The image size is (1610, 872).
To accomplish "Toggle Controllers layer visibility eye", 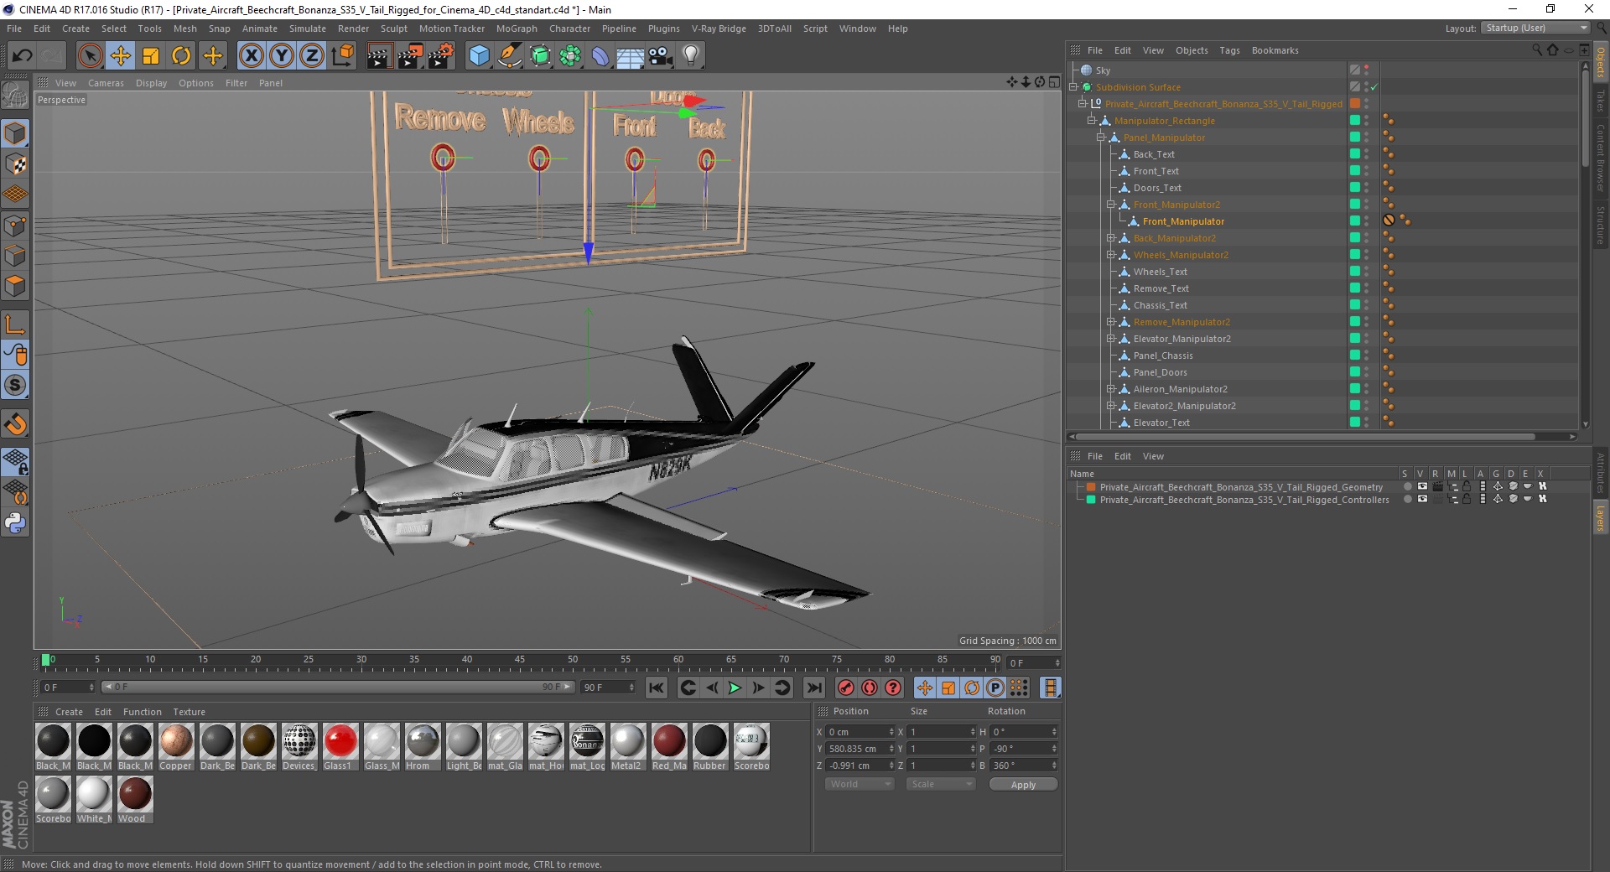I will click(1422, 499).
